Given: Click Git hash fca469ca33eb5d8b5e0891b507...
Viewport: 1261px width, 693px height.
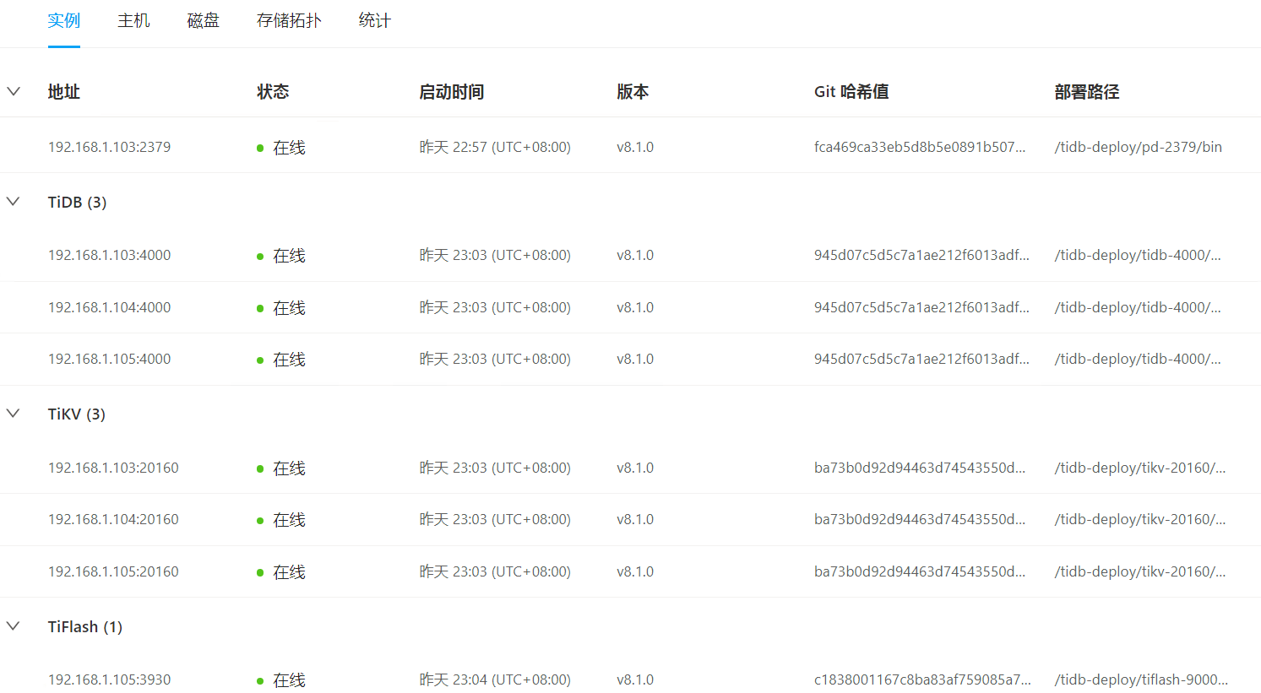Looking at the screenshot, I should point(920,147).
